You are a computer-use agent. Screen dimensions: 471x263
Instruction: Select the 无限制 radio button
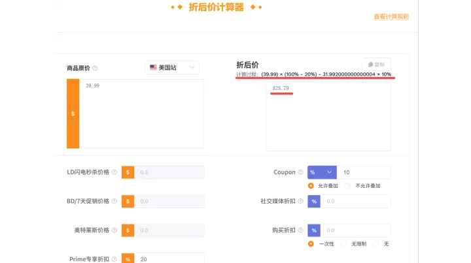click(343, 244)
